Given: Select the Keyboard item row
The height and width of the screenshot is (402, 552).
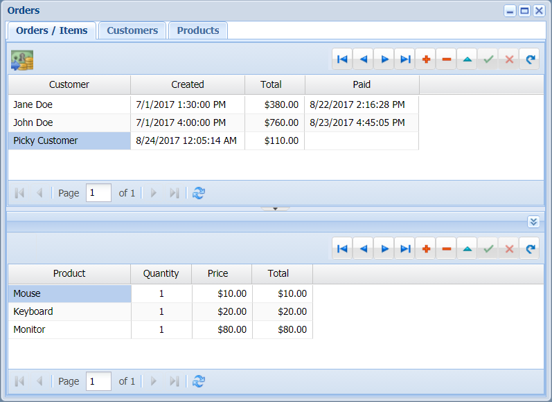Looking at the screenshot, I should (69, 311).
